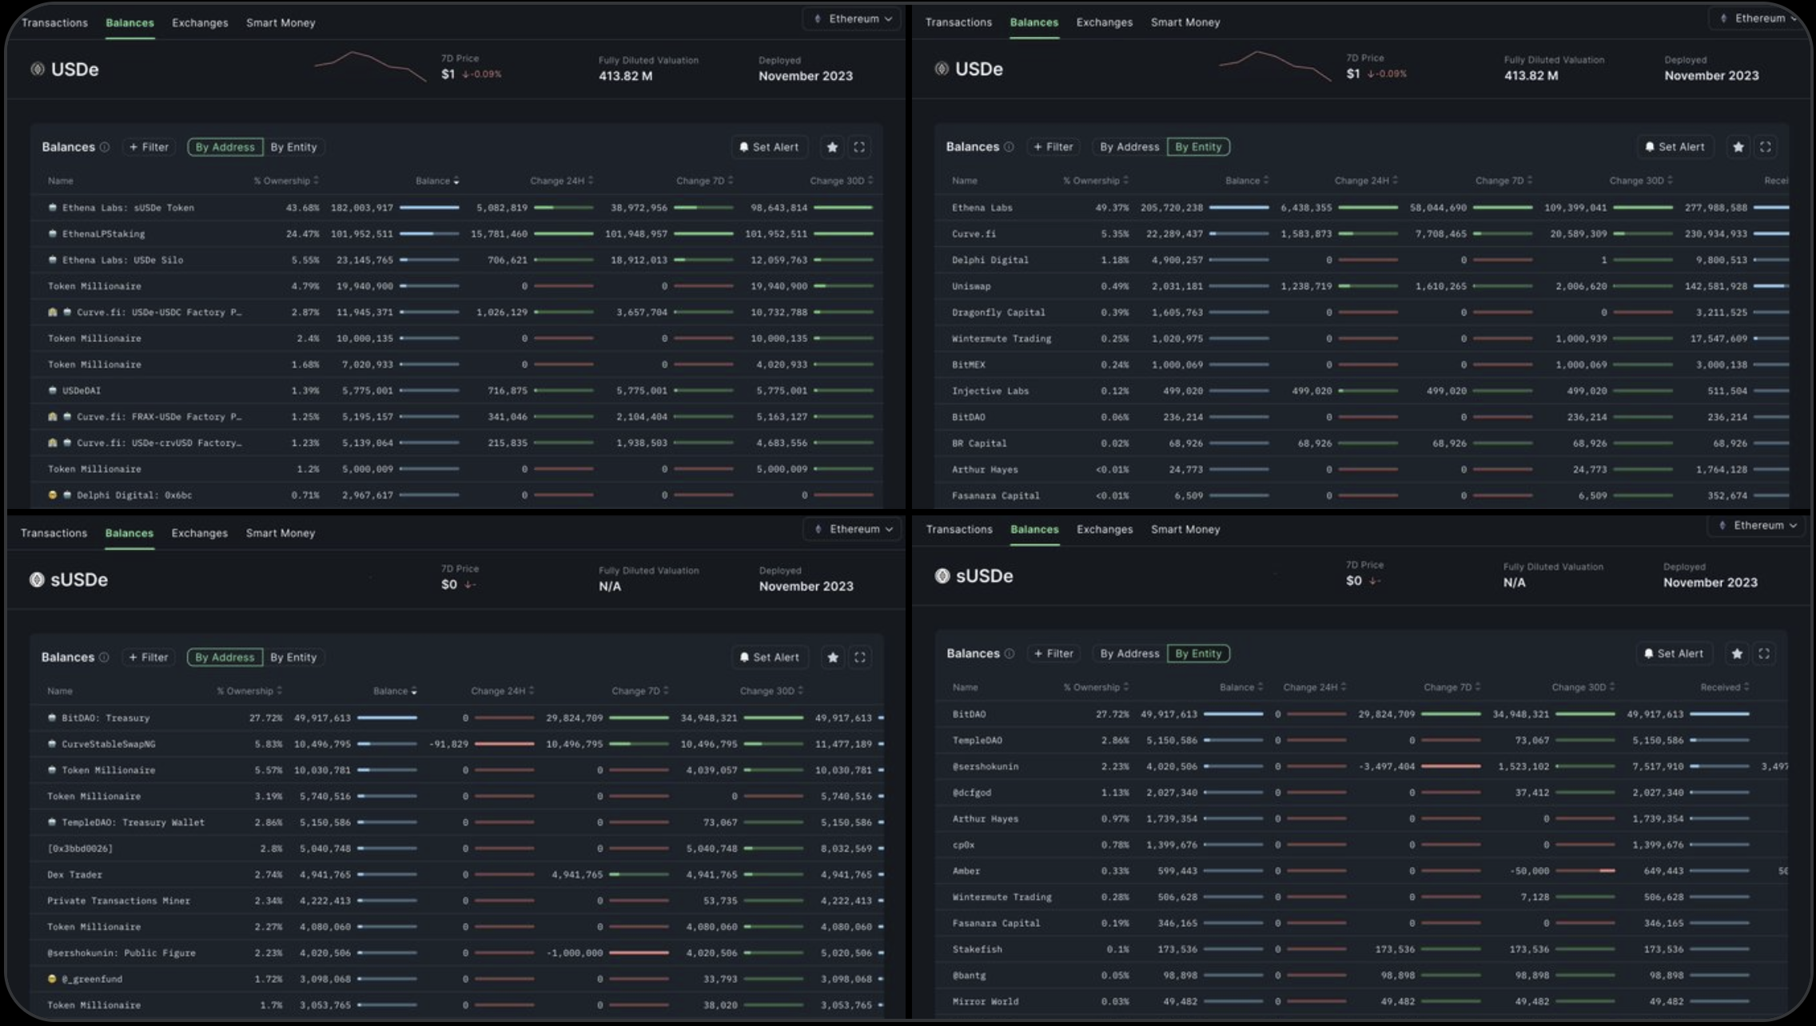Image resolution: width=1816 pixels, height=1026 pixels.
Task: Click balance bar on BitDAO: Treasury row
Action: (387, 718)
